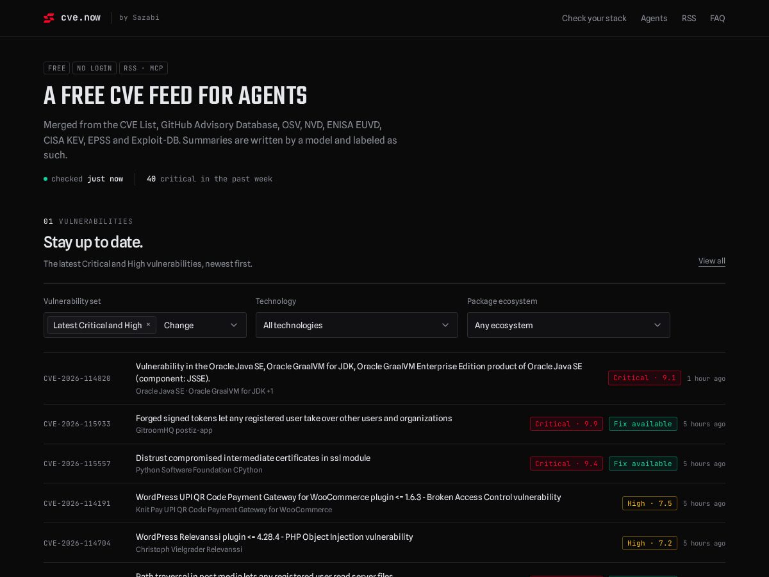Click the RSS · MCP tag badge

coord(144,68)
